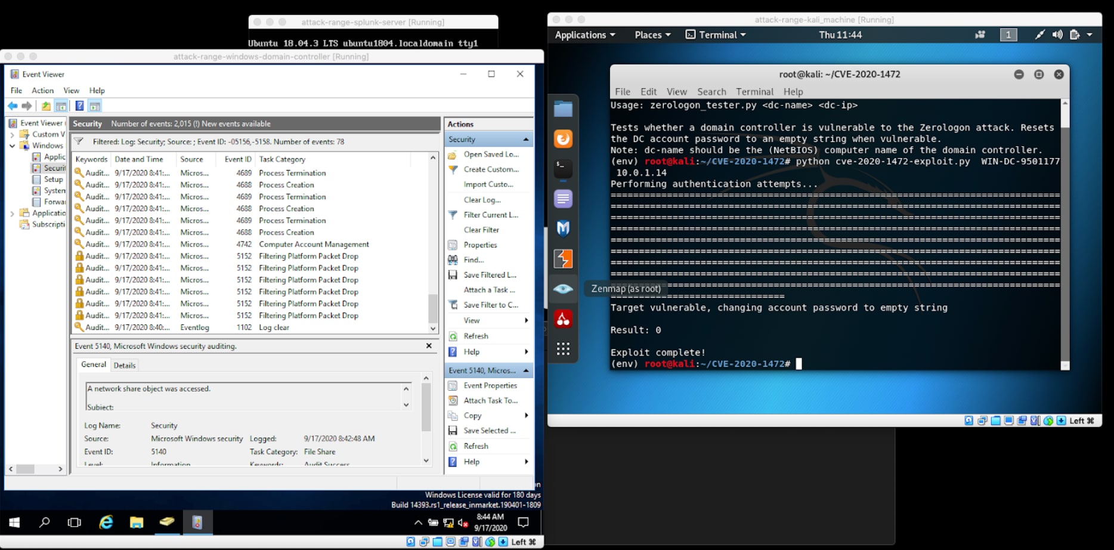Click the Forward arrow in Event Viewer toolbar

pyautogui.click(x=27, y=106)
